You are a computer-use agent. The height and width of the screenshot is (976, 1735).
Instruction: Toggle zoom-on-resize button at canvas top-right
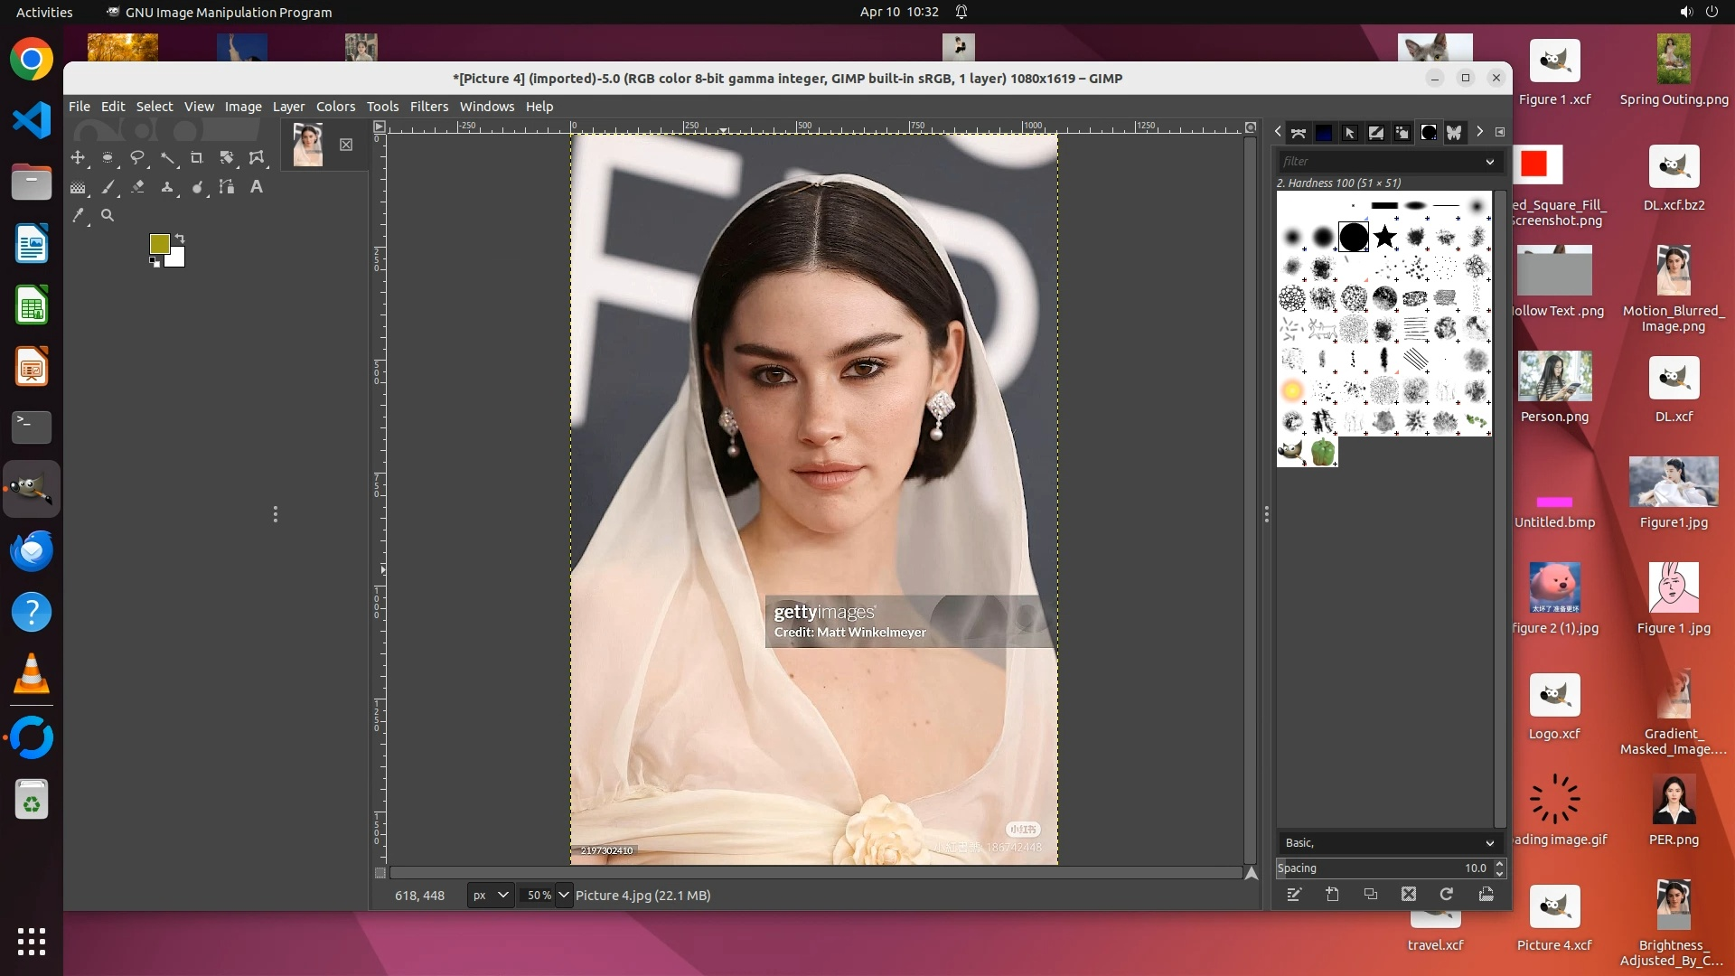[1251, 127]
